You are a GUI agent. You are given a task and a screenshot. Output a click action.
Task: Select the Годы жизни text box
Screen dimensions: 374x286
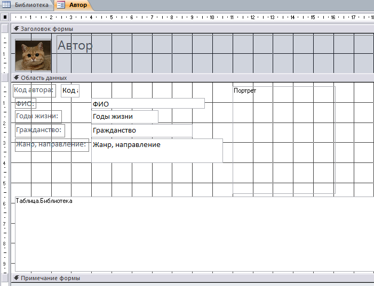[x=125, y=117]
